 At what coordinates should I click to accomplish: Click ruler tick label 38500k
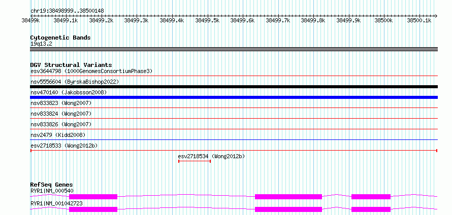click(x=384, y=20)
